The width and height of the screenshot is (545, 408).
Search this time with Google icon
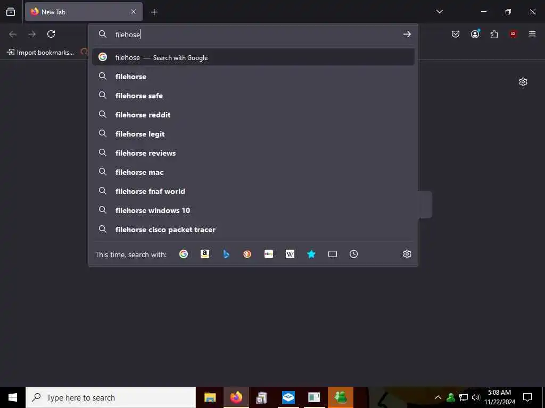click(184, 254)
